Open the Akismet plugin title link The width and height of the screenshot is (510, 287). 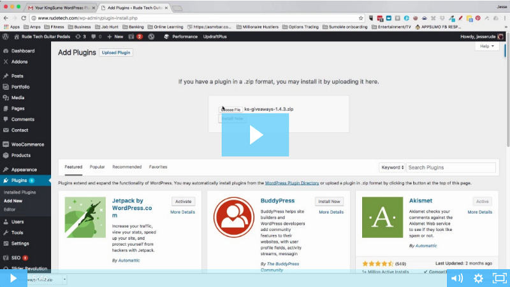click(421, 200)
